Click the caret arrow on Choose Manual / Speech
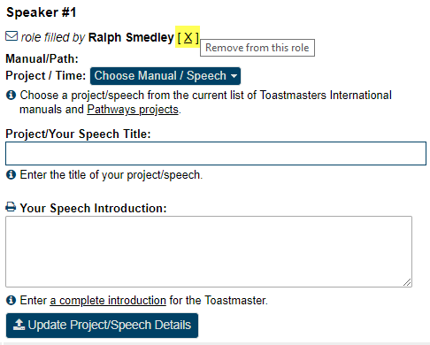The height and width of the screenshot is (345, 430). point(234,76)
